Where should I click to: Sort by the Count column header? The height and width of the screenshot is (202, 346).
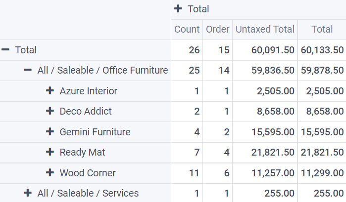click(187, 30)
